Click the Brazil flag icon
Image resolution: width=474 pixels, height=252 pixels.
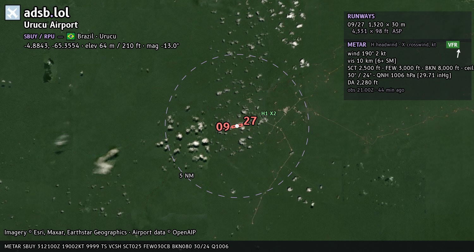point(71,36)
